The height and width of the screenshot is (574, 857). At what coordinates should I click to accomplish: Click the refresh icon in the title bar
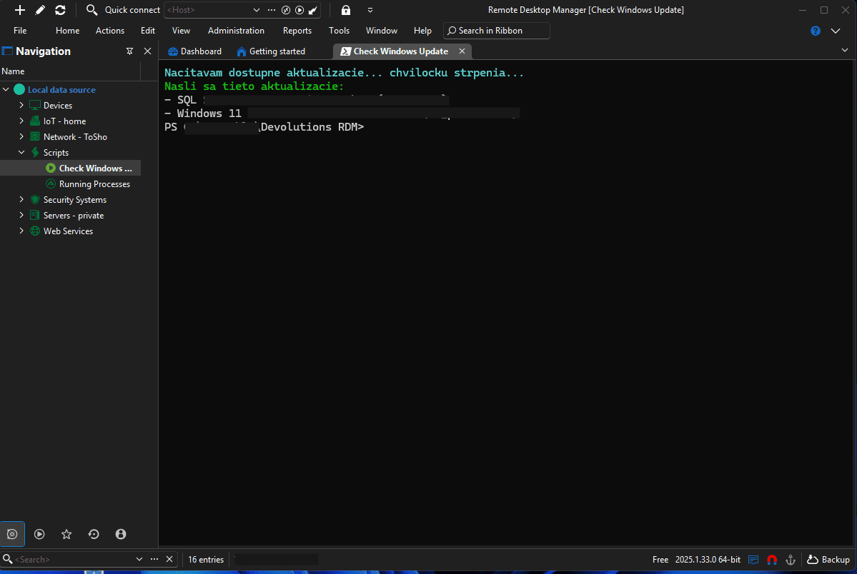pos(60,10)
